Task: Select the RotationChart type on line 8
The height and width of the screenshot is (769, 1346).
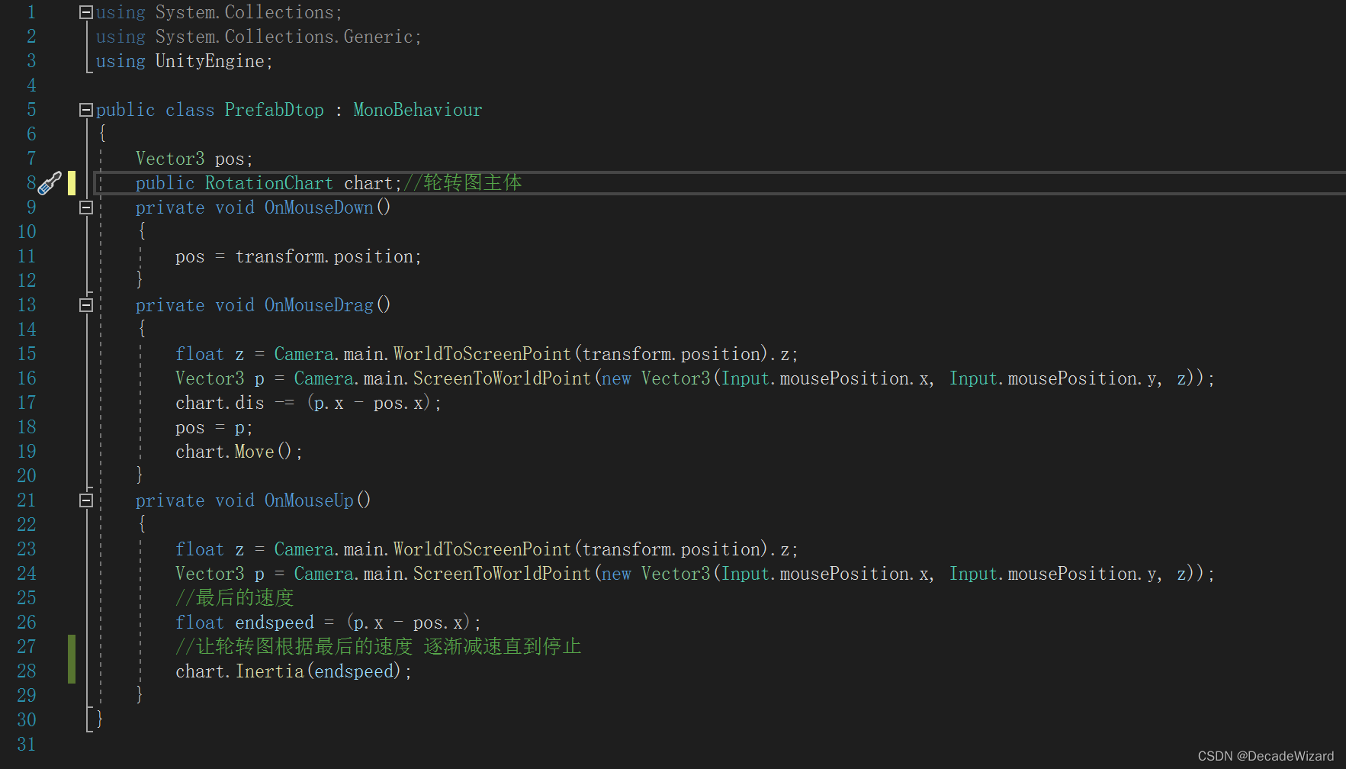Action: coord(268,183)
